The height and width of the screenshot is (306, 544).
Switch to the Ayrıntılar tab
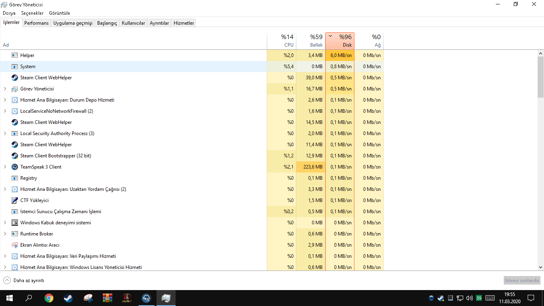pos(159,23)
